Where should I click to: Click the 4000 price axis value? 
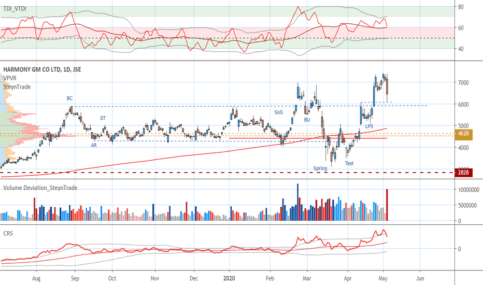pos(463,148)
